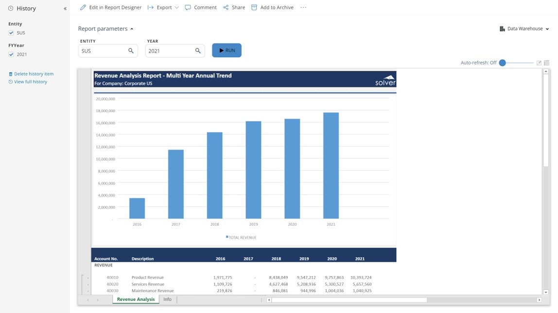The image size is (558, 313).
Task: Click the Comment speech bubble icon
Action: point(188,8)
